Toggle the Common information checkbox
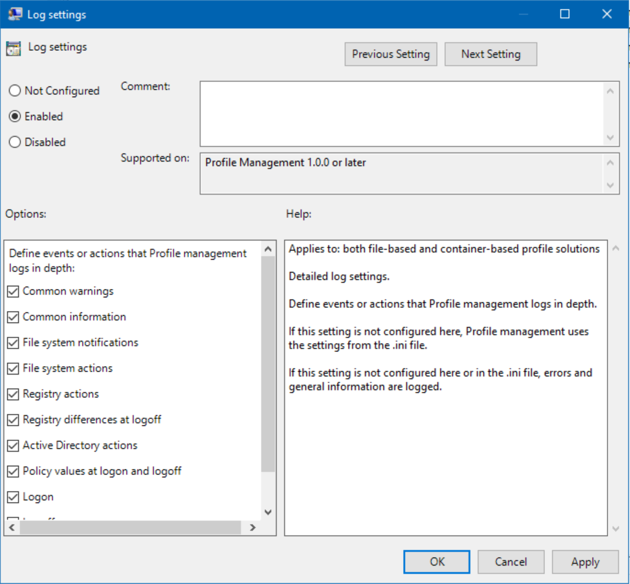 click(13, 317)
